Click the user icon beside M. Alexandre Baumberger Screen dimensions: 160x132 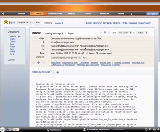pyautogui.click(x=85, y=129)
